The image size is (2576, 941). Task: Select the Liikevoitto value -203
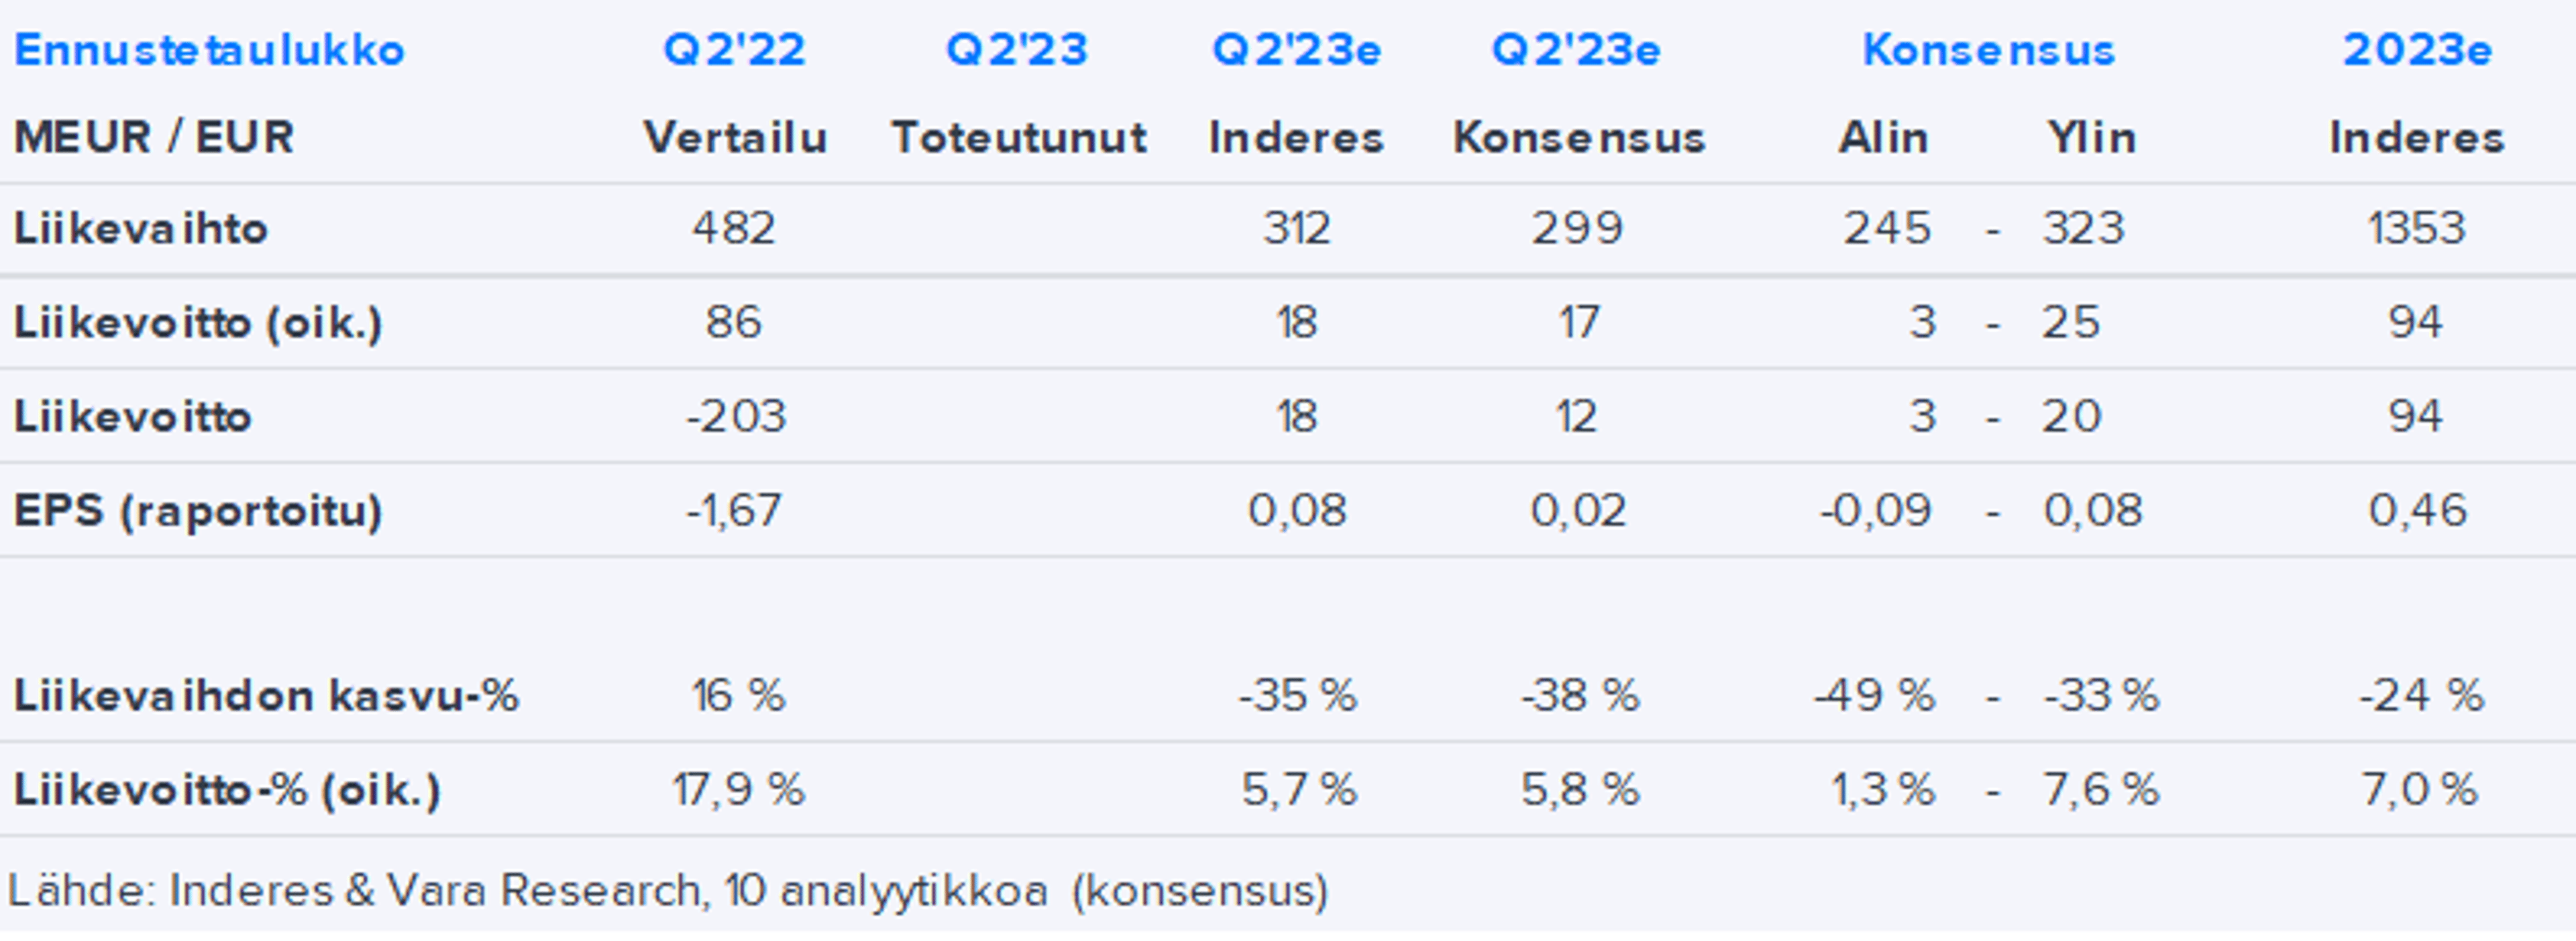pyautogui.click(x=736, y=417)
